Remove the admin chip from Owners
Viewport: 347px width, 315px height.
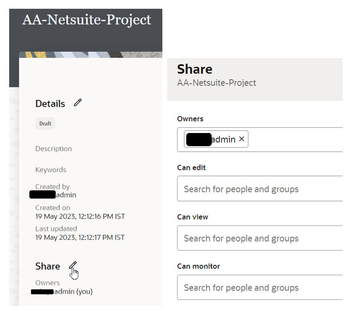coord(242,139)
